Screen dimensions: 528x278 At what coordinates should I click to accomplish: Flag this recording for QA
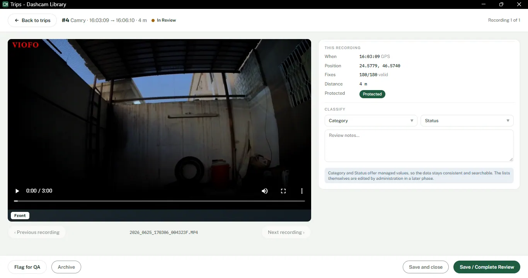[x=27, y=267]
